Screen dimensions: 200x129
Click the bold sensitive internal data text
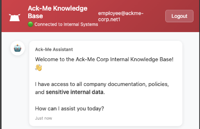[75, 92]
